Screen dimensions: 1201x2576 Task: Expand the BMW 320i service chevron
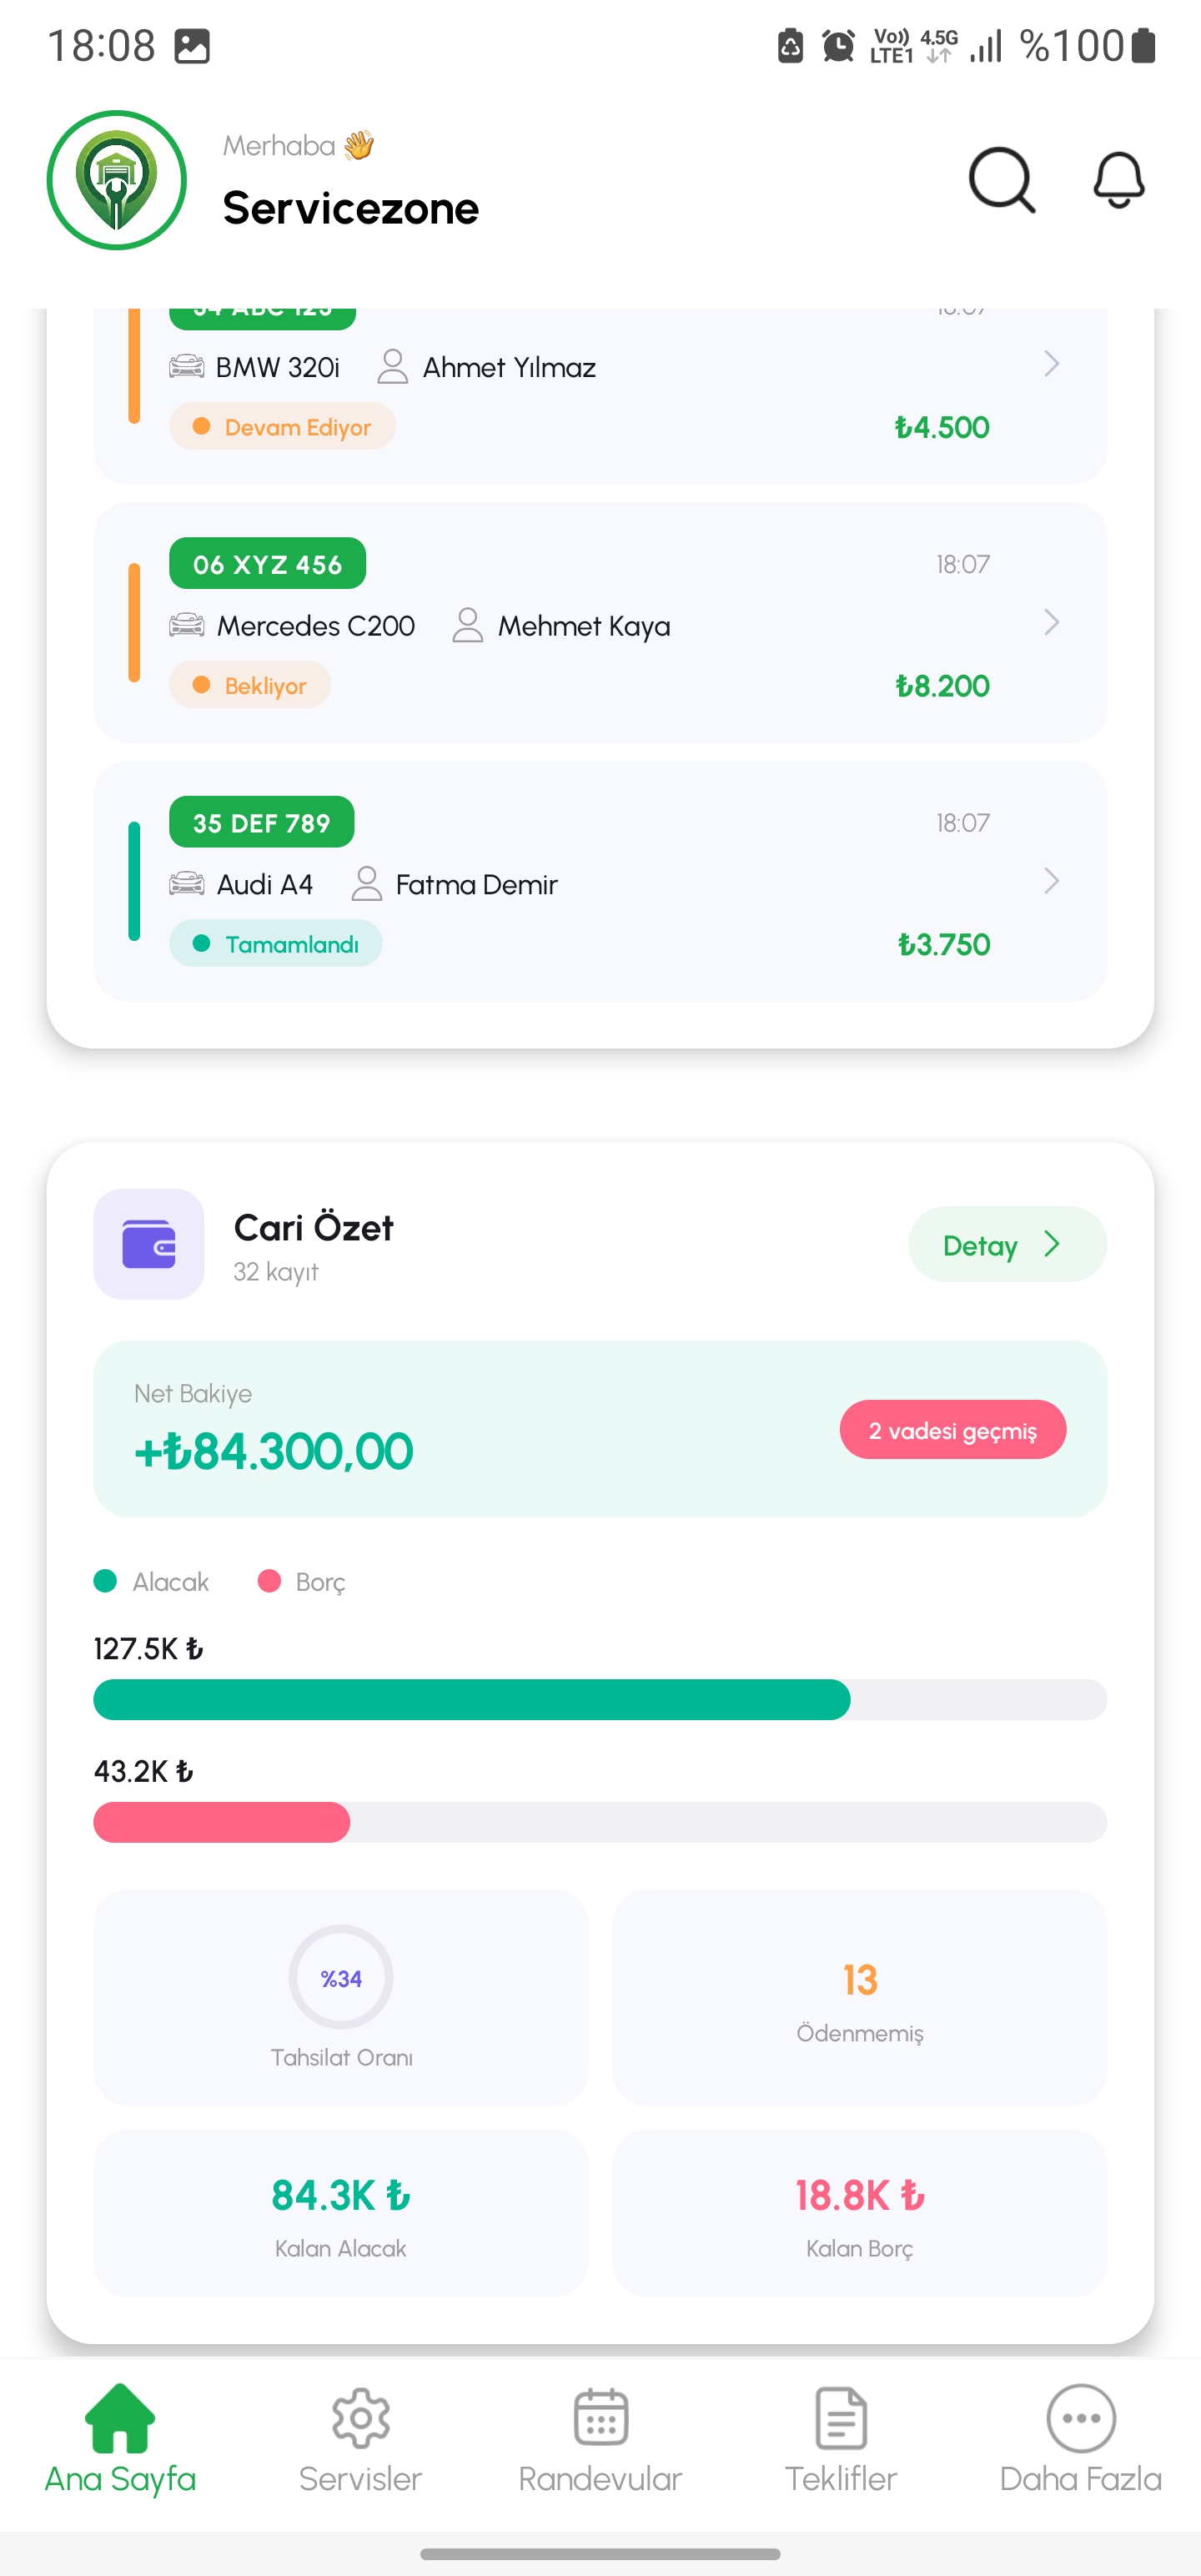coord(1051,364)
